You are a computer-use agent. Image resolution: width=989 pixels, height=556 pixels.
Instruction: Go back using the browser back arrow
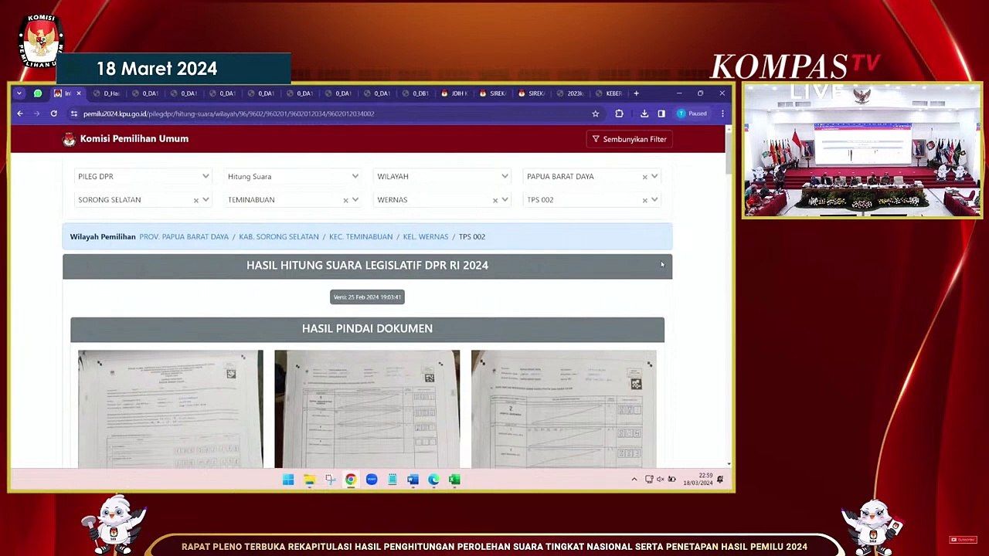pyautogui.click(x=20, y=114)
